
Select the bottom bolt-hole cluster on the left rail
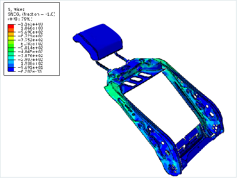pyautogui.click(x=173, y=168)
